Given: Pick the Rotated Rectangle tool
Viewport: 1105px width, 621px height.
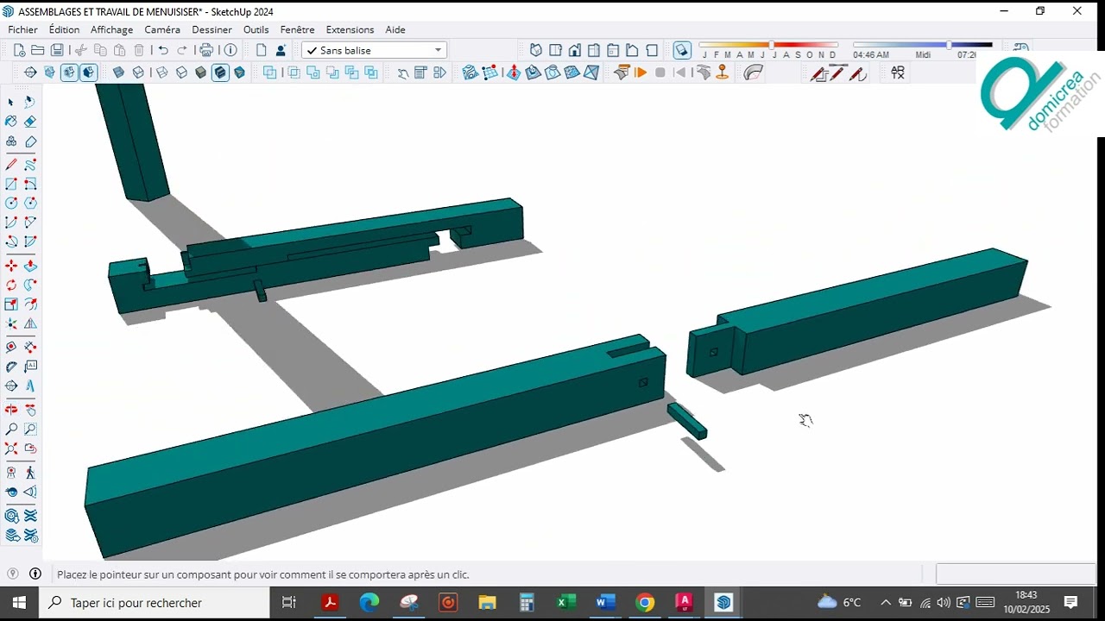Looking at the screenshot, I should 30,184.
